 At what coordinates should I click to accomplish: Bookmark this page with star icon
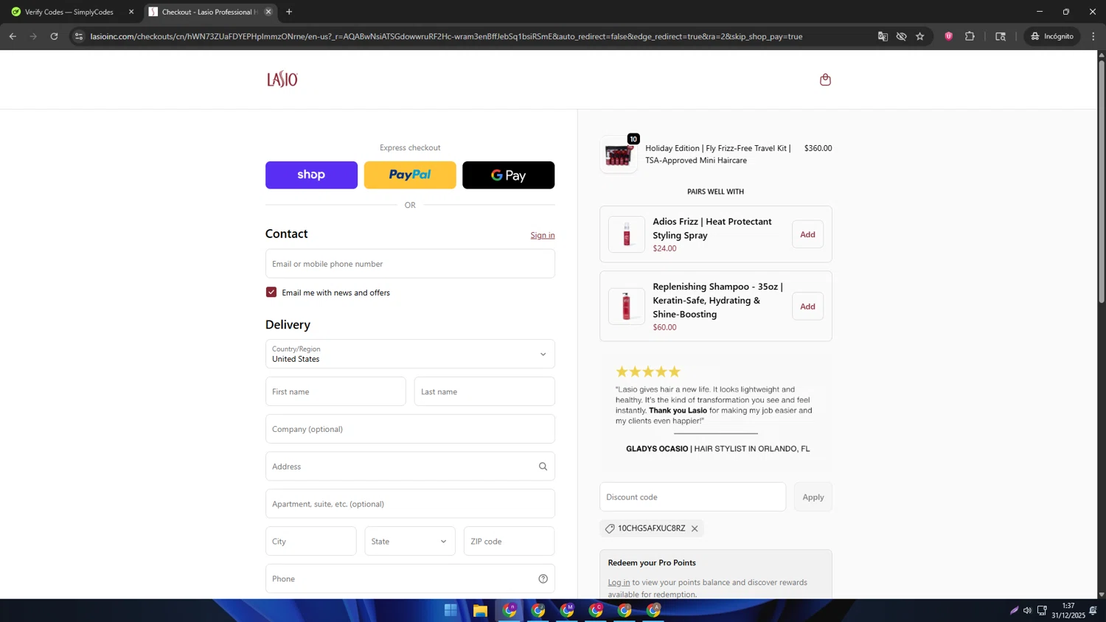(919, 36)
